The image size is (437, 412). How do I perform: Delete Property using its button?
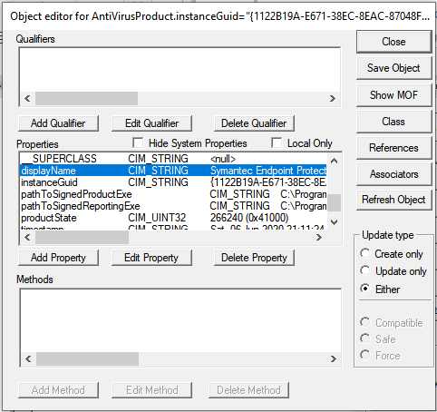click(x=254, y=258)
